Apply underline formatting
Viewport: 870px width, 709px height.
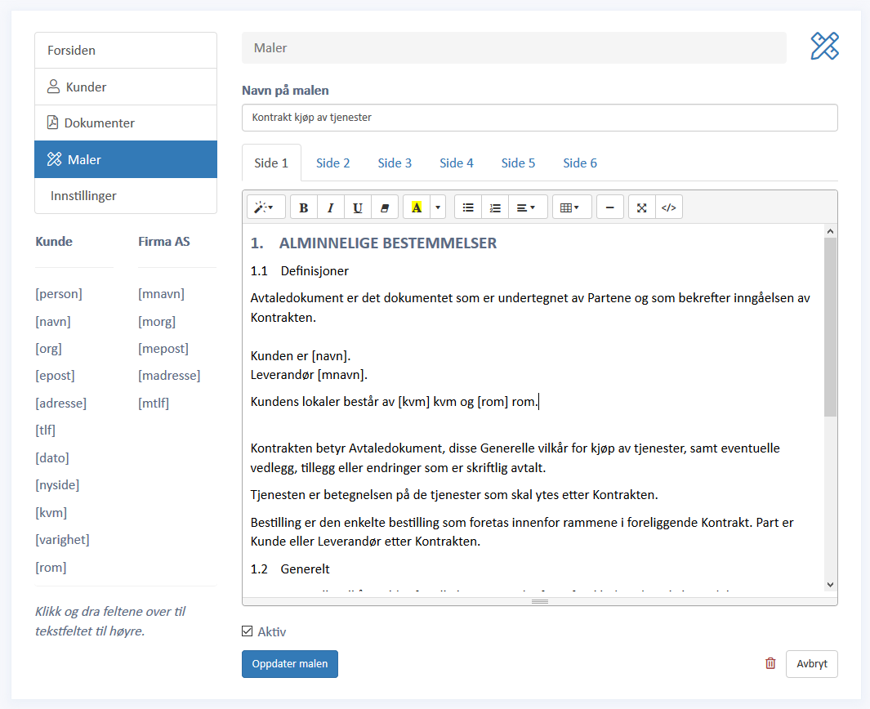pos(358,207)
